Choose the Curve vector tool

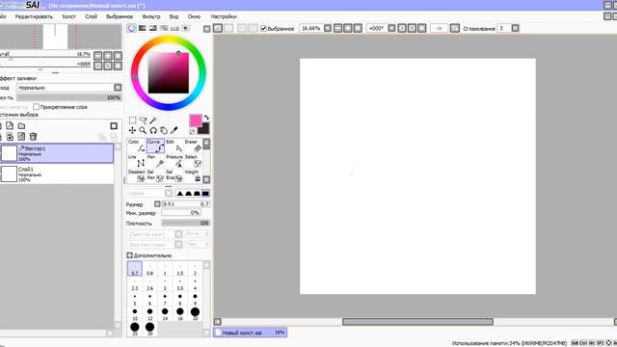click(155, 146)
